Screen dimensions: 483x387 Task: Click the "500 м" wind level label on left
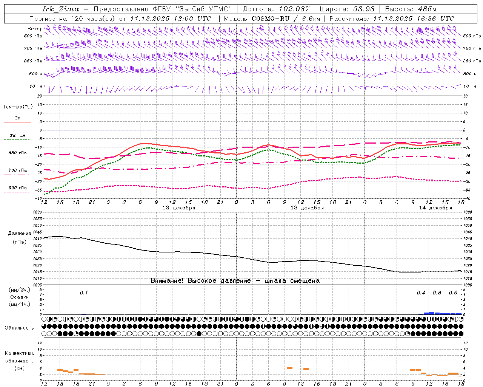point(36,74)
